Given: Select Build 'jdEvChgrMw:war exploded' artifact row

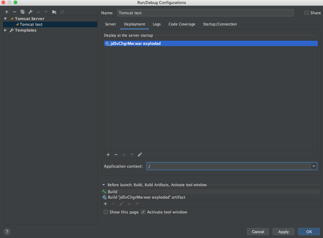Looking at the screenshot, I should pos(211,197).
